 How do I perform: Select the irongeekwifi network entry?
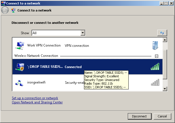click(87, 83)
